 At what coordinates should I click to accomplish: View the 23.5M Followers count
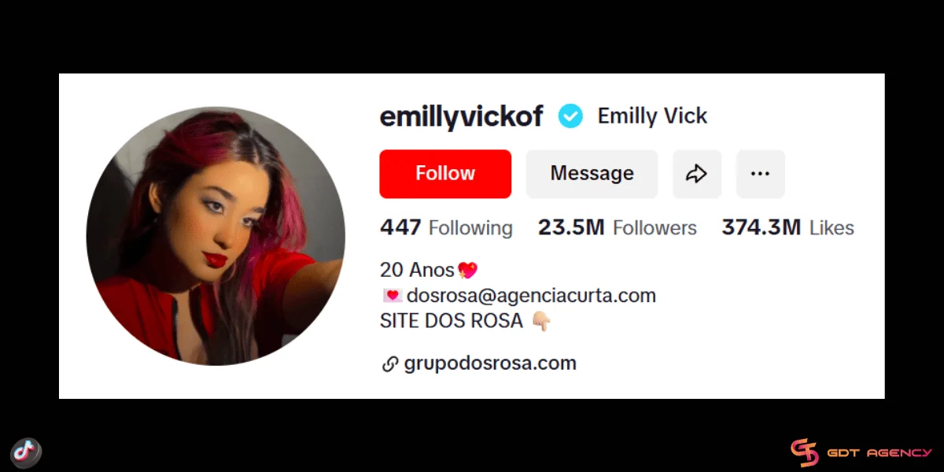(618, 228)
